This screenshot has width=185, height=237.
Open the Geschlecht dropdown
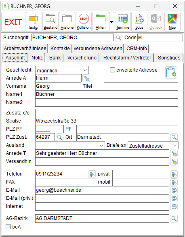pyautogui.click(x=62, y=70)
